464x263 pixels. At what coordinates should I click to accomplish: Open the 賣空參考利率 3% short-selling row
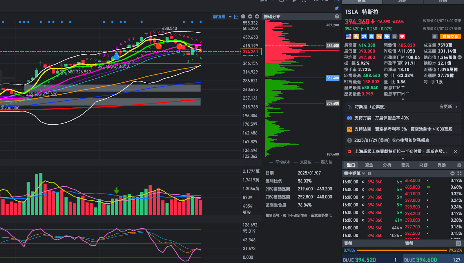[403, 129]
